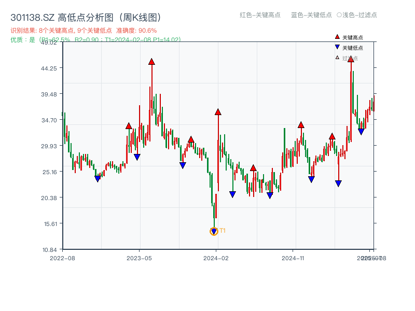Click the first red triangle marker on the chart
Viewport: 415px width, 311px height.
point(128,125)
